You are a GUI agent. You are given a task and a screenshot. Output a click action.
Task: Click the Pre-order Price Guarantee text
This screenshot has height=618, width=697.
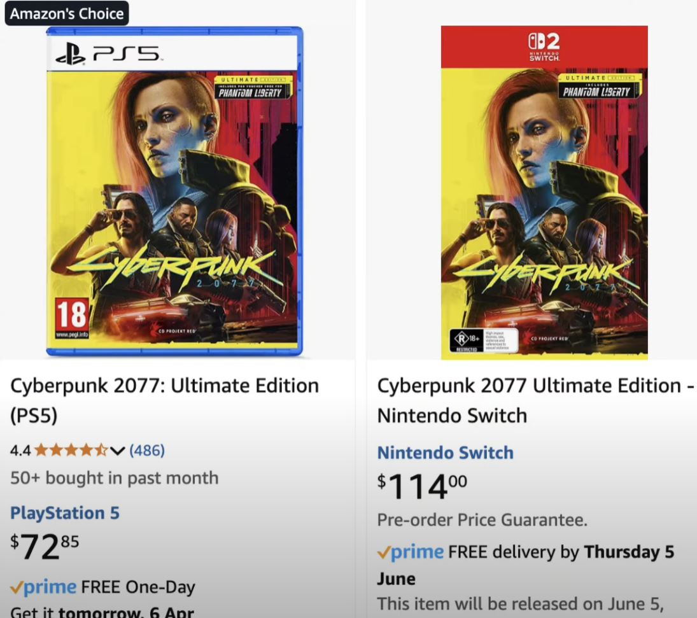482,519
